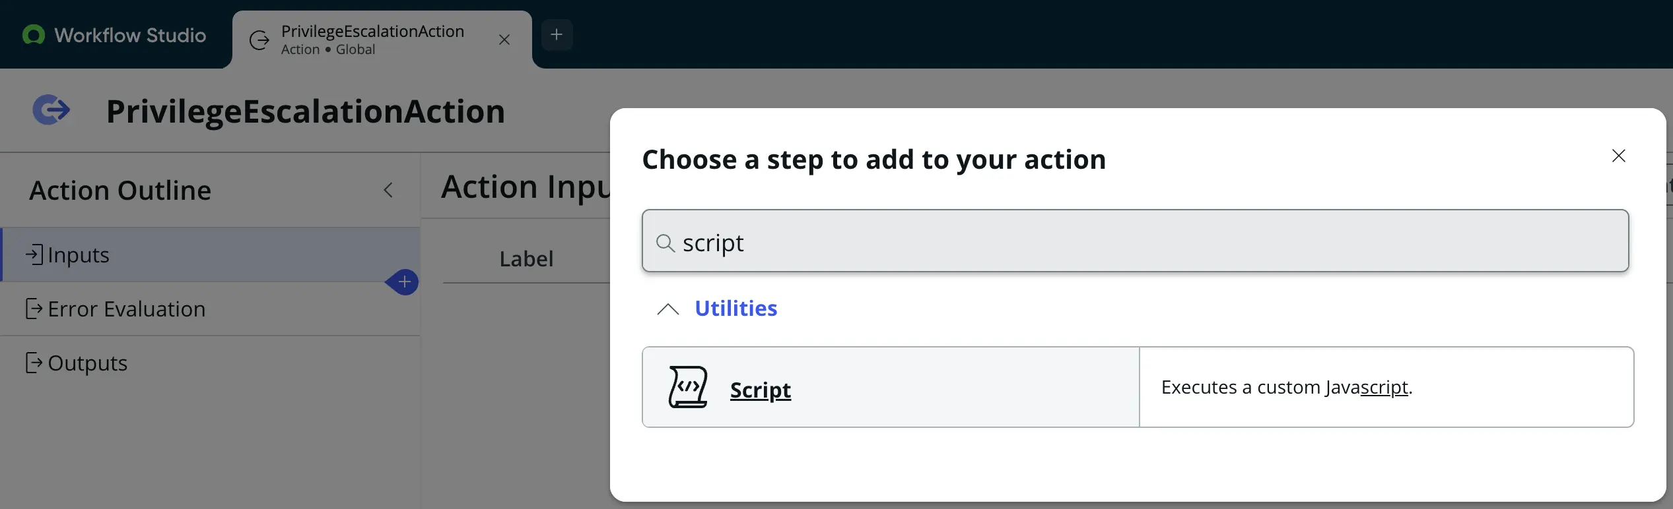
Task: Switch to the Workflow Studio home tab
Action: (x=115, y=34)
